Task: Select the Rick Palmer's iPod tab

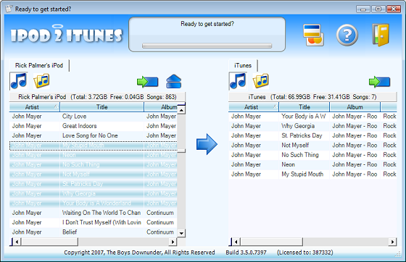Action: (39, 65)
